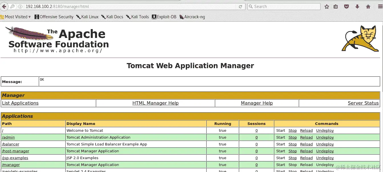Click the 'OK' message text
383x172 pixels.
(x=42, y=80)
